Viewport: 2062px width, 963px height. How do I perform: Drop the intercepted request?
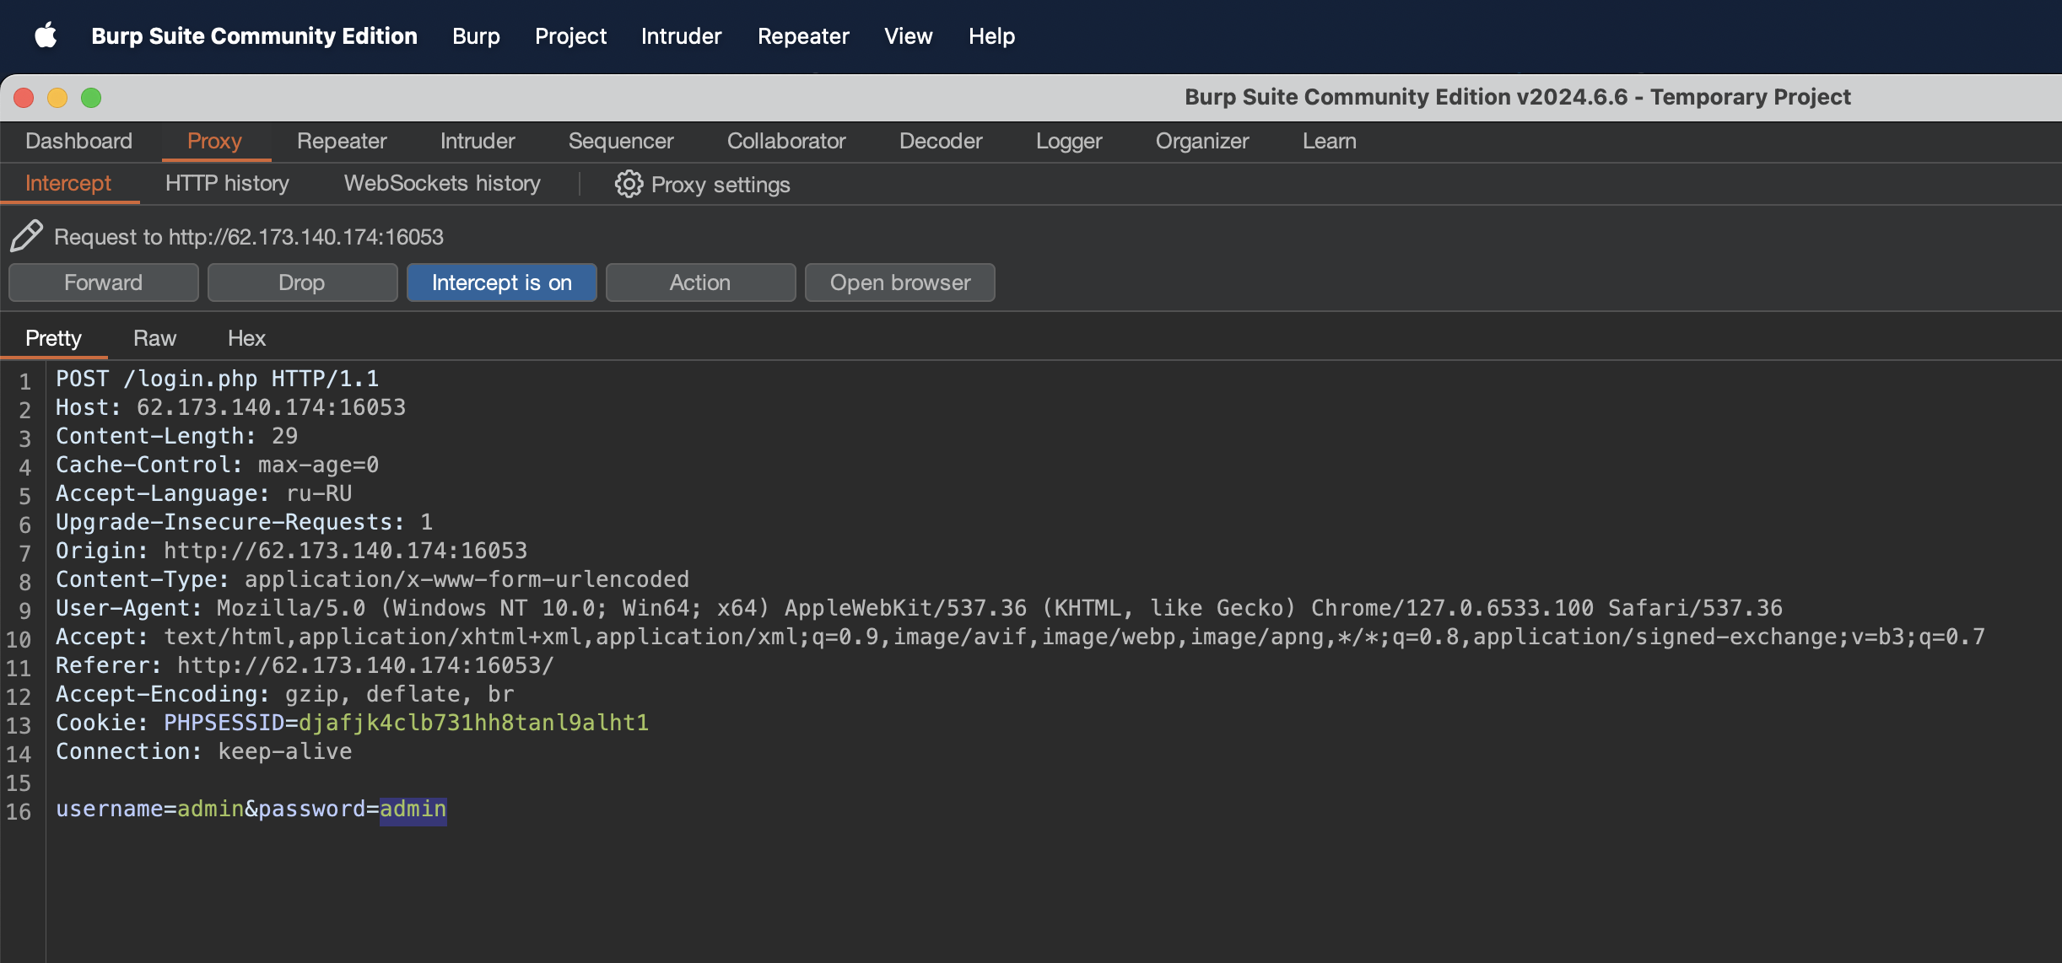pos(301,282)
